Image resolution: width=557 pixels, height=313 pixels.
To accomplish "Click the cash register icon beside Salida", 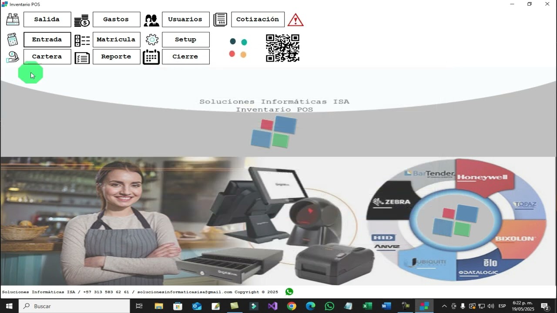I will tap(13, 20).
